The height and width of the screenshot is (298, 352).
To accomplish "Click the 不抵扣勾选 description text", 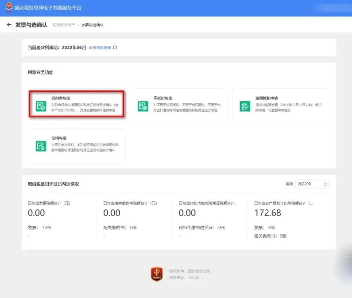I will coord(187,107).
